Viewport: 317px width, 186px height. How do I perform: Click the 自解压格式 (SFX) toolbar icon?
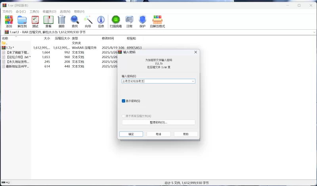click(x=157, y=20)
